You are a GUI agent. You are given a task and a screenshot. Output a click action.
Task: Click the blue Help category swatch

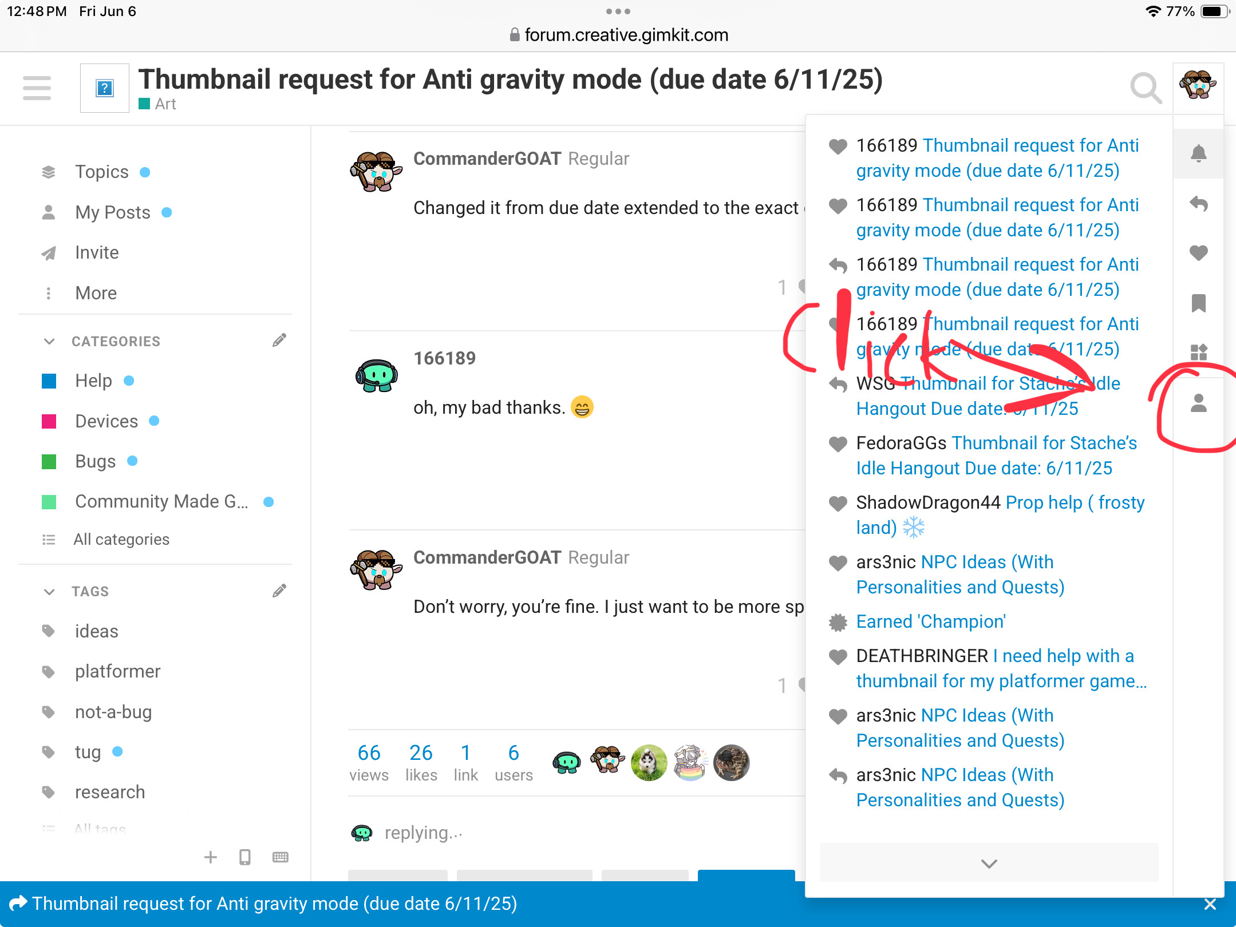(x=49, y=381)
